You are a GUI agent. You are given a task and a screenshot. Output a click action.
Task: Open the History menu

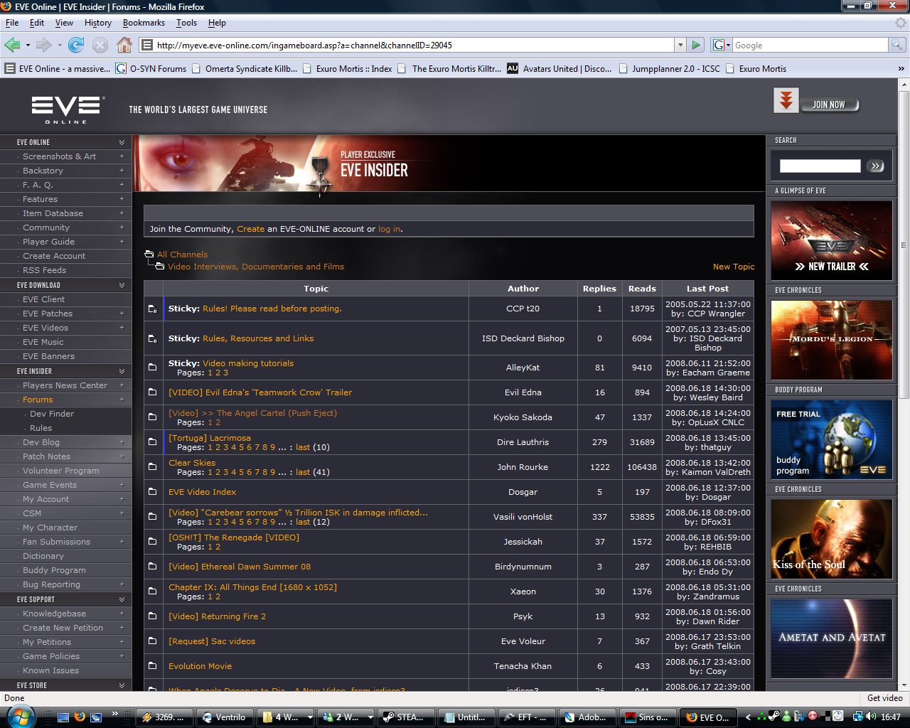click(98, 23)
